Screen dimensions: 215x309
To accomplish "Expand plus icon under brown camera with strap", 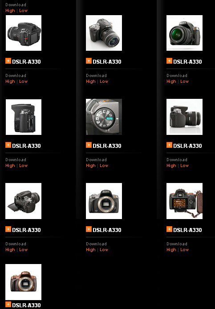I will [169, 229].
